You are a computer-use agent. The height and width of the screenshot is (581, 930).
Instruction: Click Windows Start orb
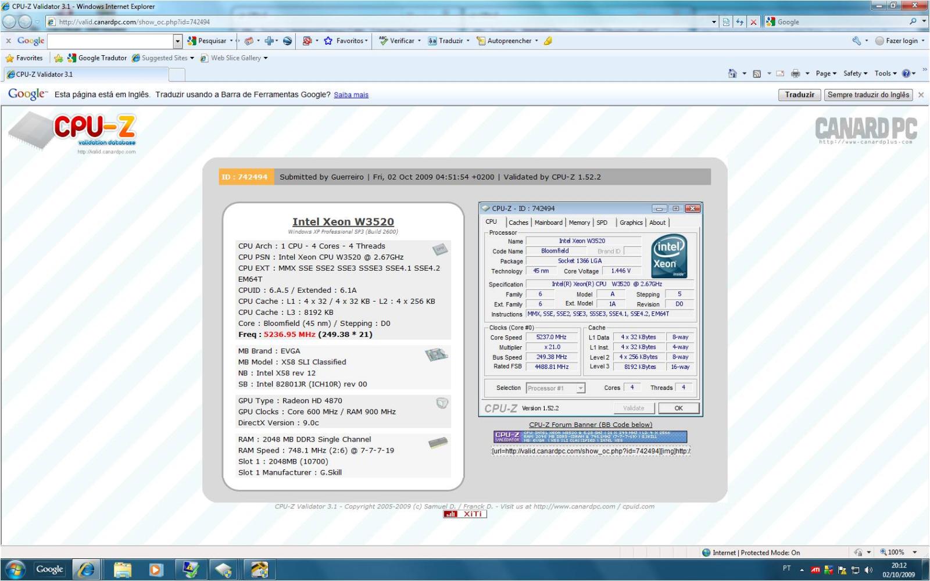[x=15, y=569]
